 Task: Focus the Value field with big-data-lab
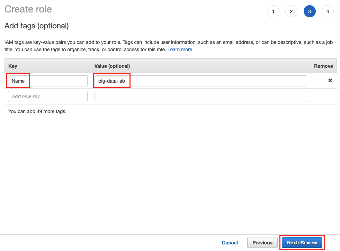click(x=200, y=81)
